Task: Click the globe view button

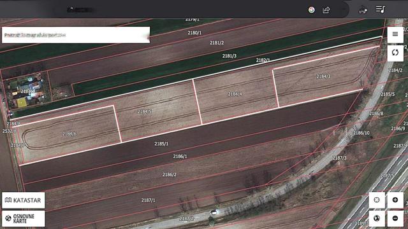Action: click(x=377, y=218)
